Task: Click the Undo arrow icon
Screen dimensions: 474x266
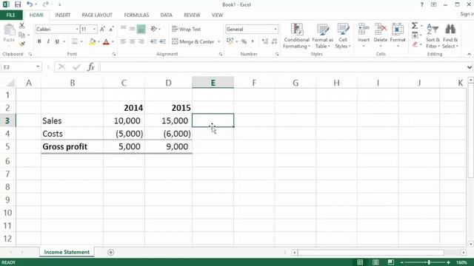Action: [x=30, y=4]
